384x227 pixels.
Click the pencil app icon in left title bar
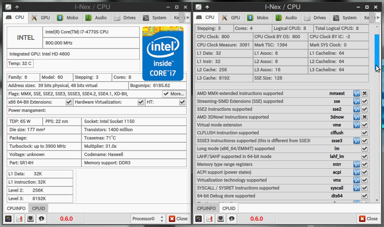click(8, 7)
